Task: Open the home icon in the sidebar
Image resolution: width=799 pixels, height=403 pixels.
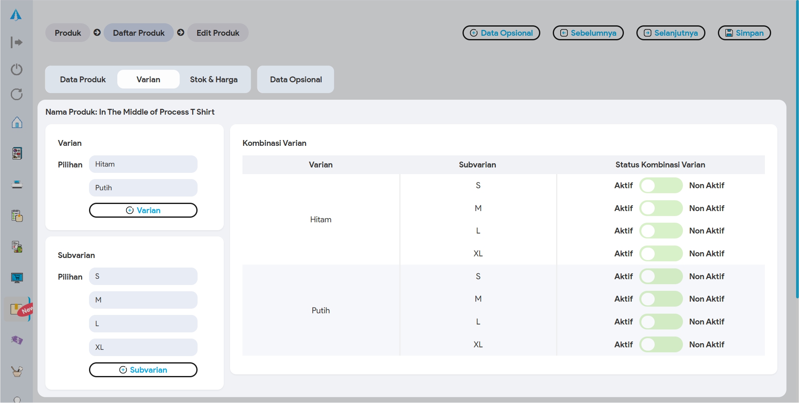Action: pyautogui.click(x=17, y=122)
